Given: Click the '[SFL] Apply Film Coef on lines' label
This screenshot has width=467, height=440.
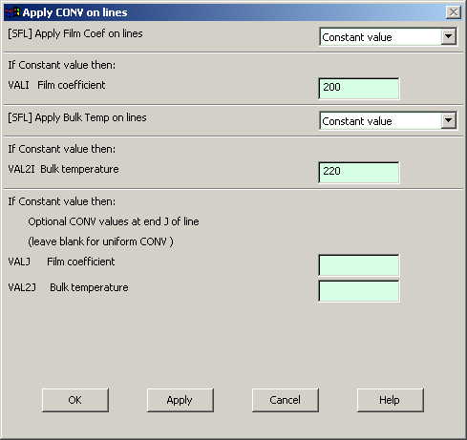Looking at the screenshot, I should (x=75, y=33).
